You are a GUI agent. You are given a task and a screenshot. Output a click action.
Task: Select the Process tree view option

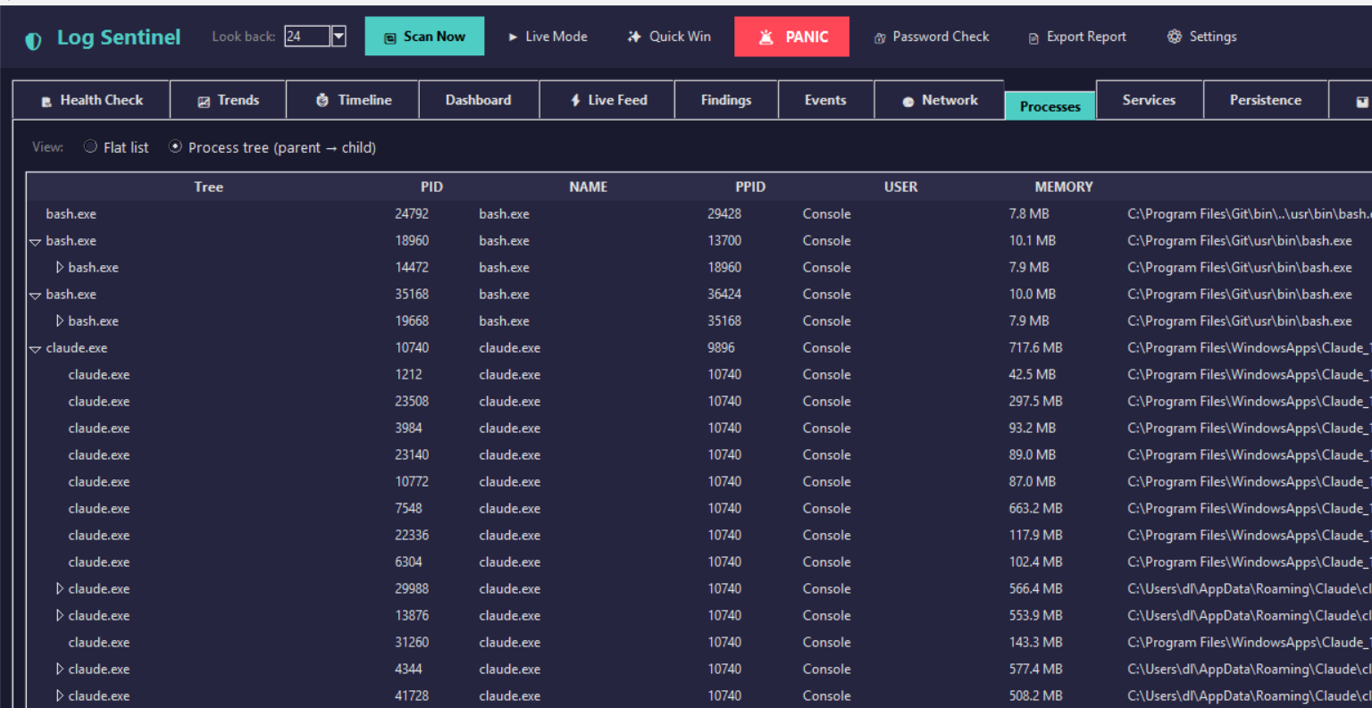(x=175, y=146)
